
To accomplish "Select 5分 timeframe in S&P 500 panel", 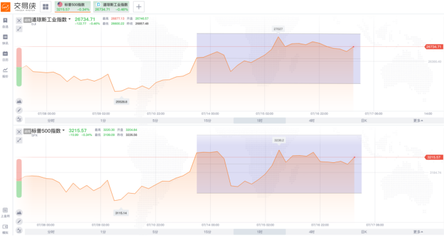I will pyautogui.click(x=155, y=232).
